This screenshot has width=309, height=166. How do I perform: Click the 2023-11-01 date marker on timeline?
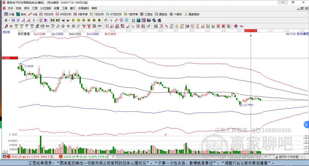[250, 31]
